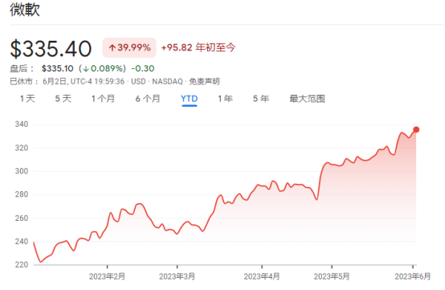Click the 微軟 stock title
This screenshot has height=290, width=445.
pyautogui.click(x=25, y=9)
